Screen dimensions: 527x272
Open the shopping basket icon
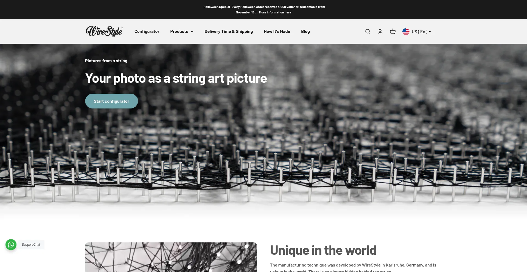[393, 32]
